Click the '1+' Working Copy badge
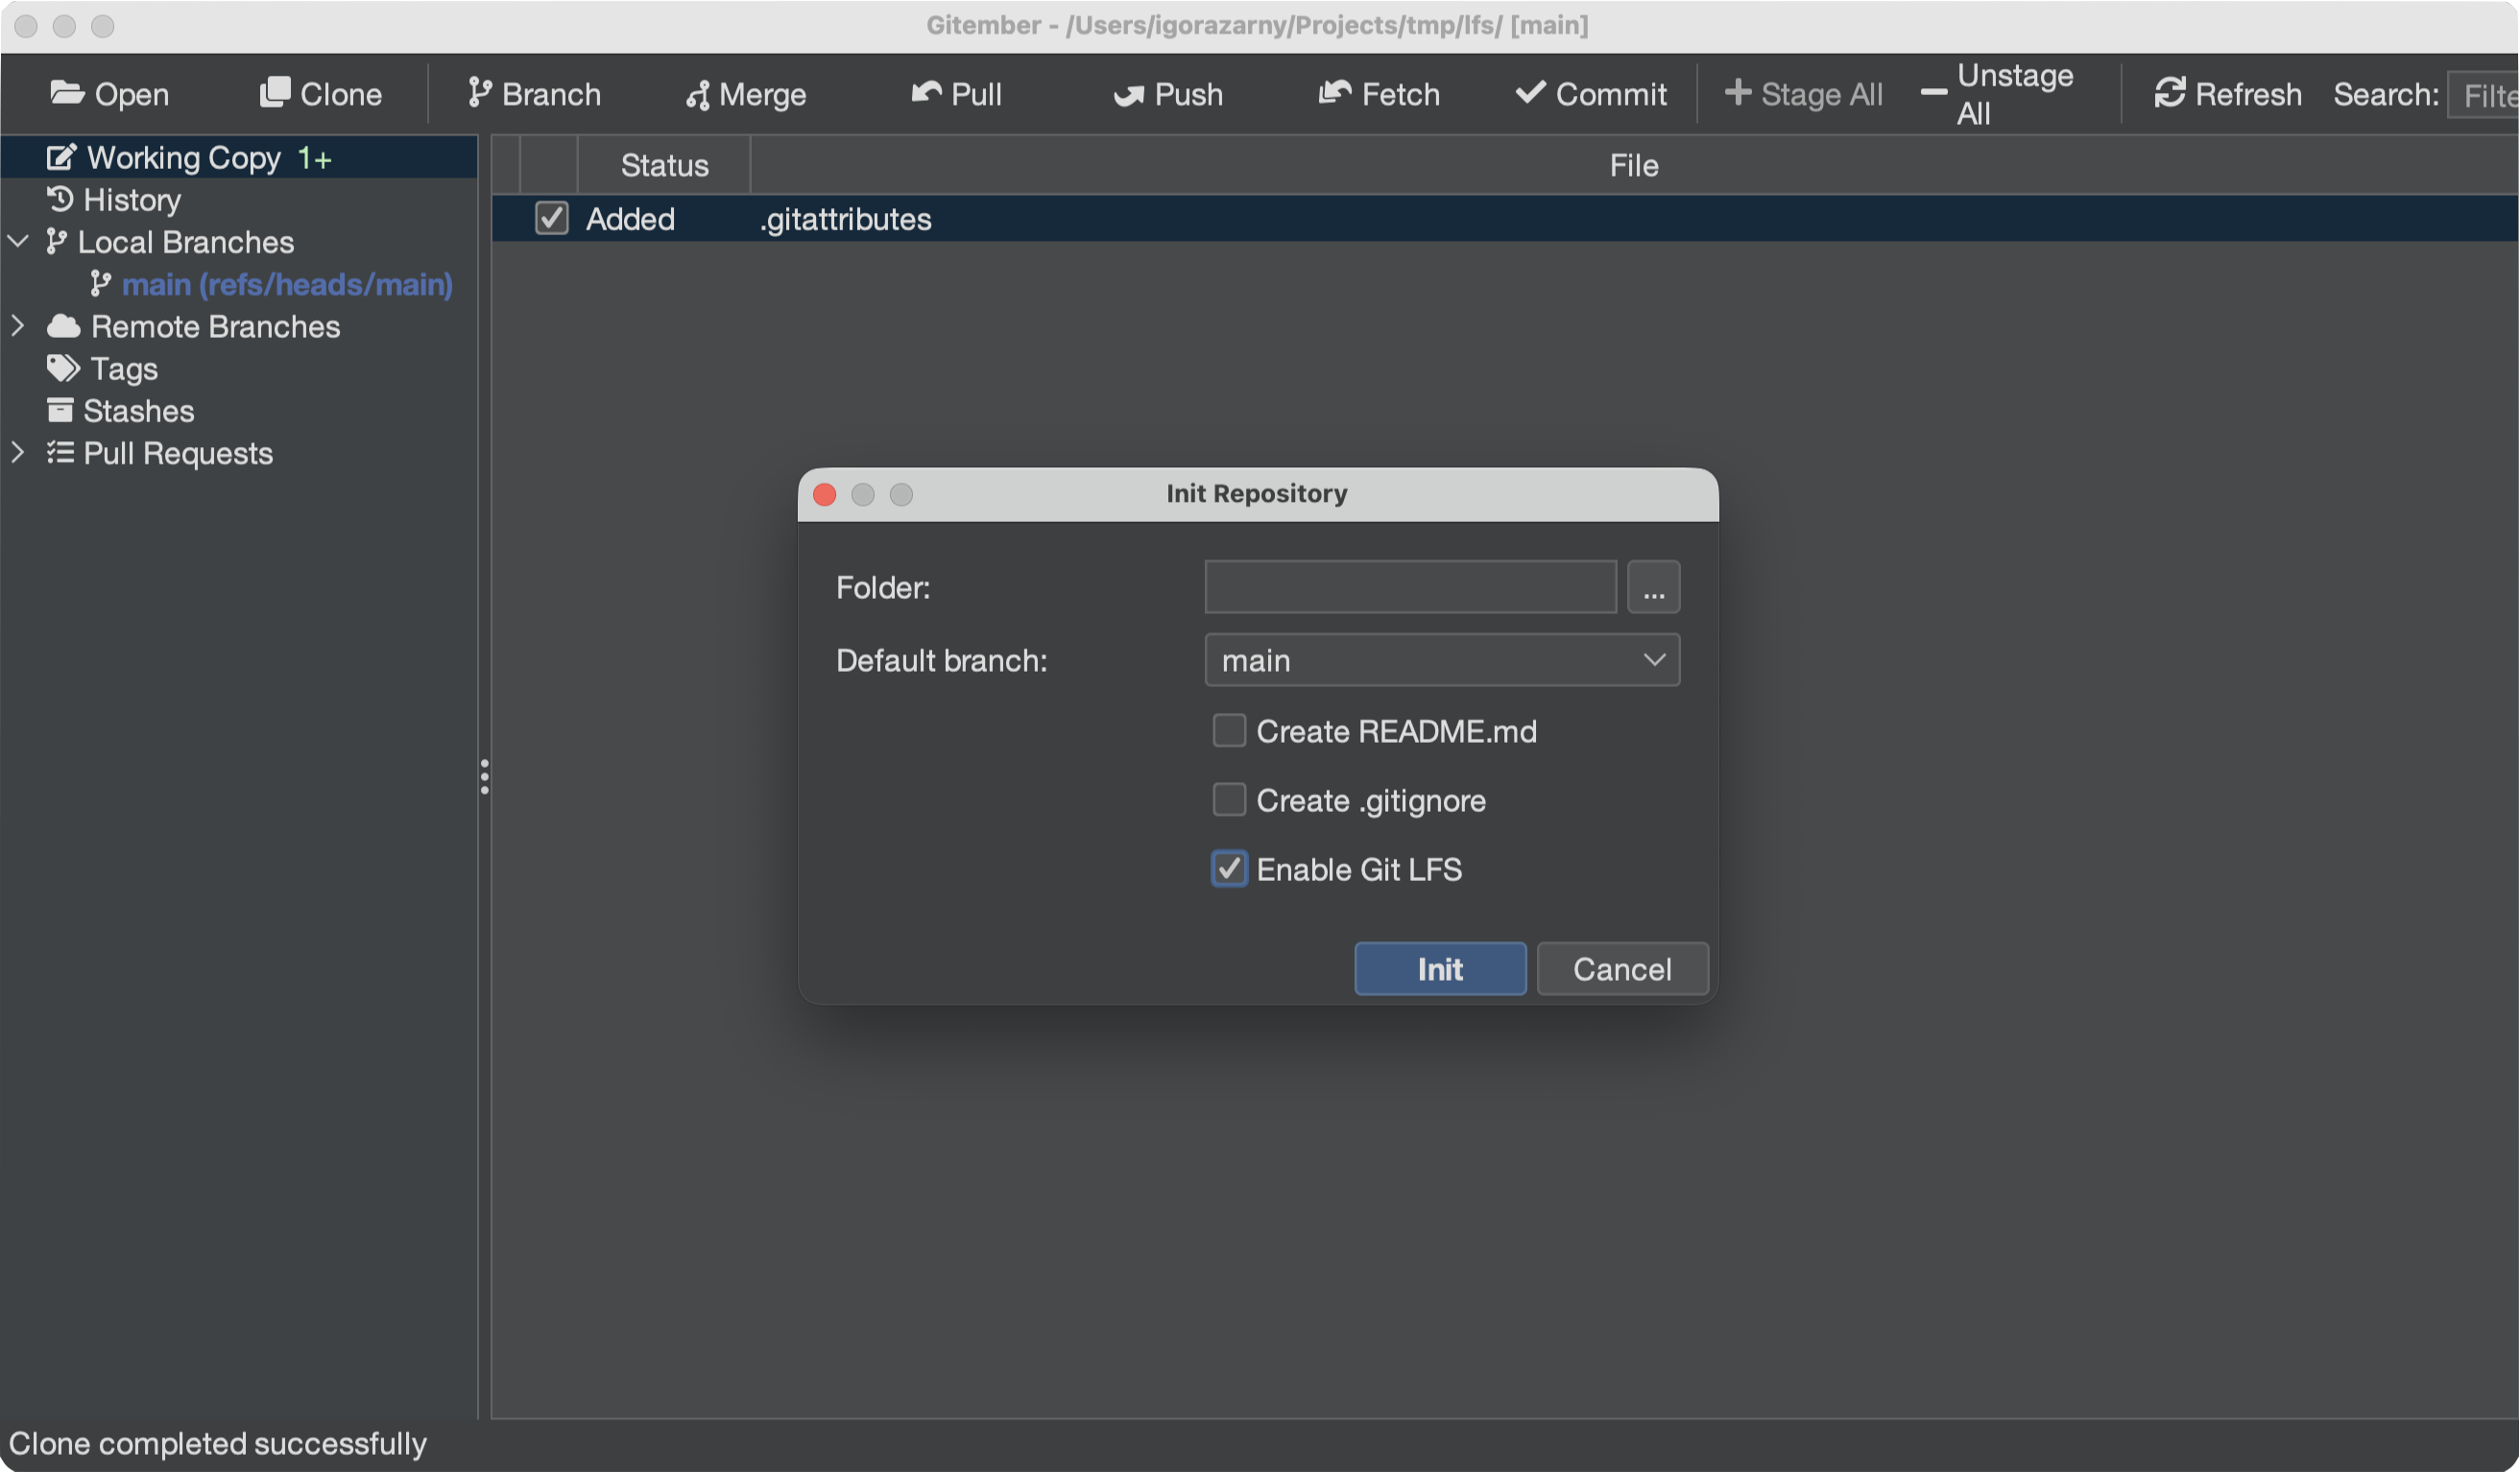The height and width of the screenshot is (1472, 2520). [x=314, y=158]
